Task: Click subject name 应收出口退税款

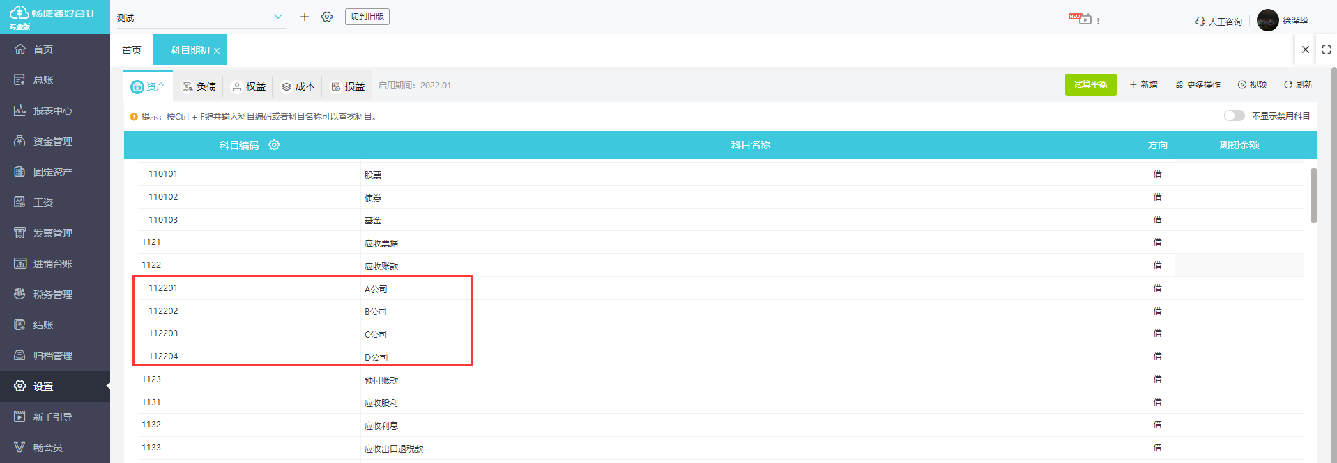Action: tap(394, 449)
